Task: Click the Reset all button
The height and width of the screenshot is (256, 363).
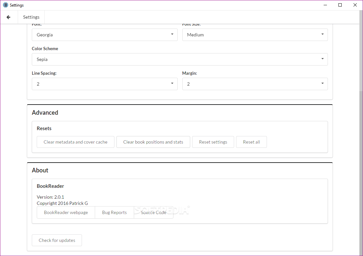Action: point(252,142)
